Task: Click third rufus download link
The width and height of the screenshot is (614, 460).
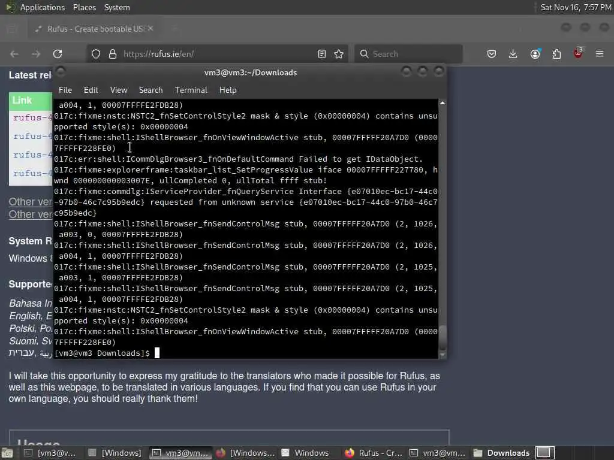Action: coord(32,155)
